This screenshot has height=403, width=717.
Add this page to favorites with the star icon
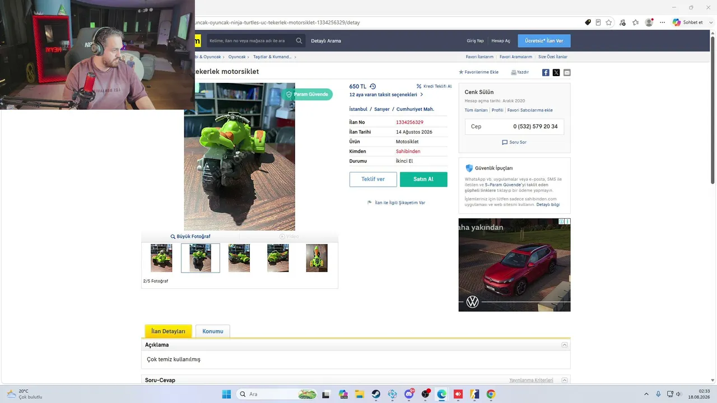[x=609, y=22]
